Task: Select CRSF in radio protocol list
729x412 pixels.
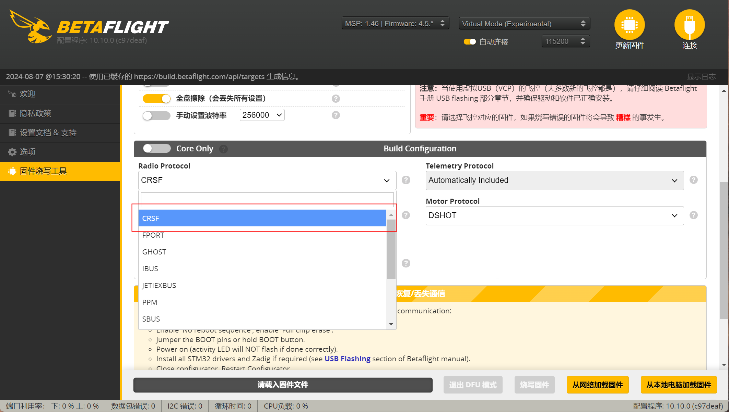Action: pos(262,218)
